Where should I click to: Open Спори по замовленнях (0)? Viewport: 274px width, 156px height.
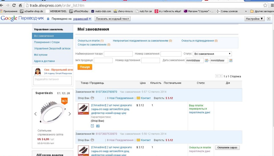(94, 45)
